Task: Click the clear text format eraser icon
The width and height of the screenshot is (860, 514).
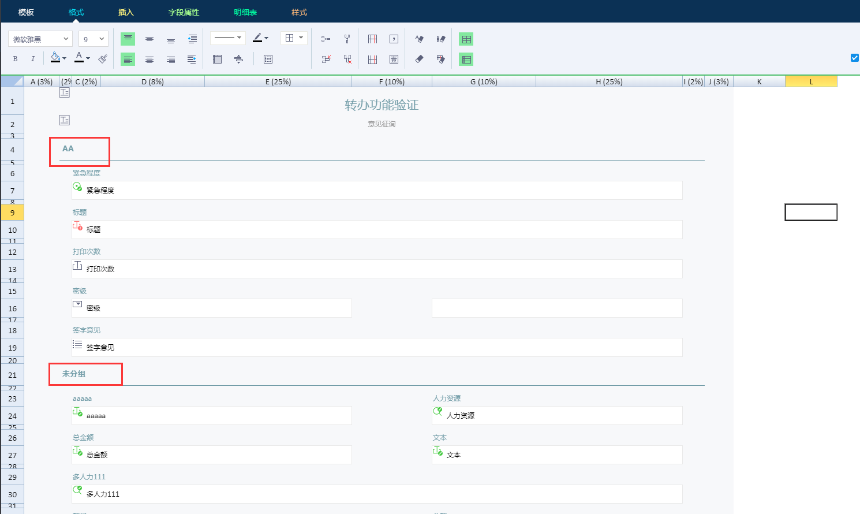Action: click(x=419, y=39)
